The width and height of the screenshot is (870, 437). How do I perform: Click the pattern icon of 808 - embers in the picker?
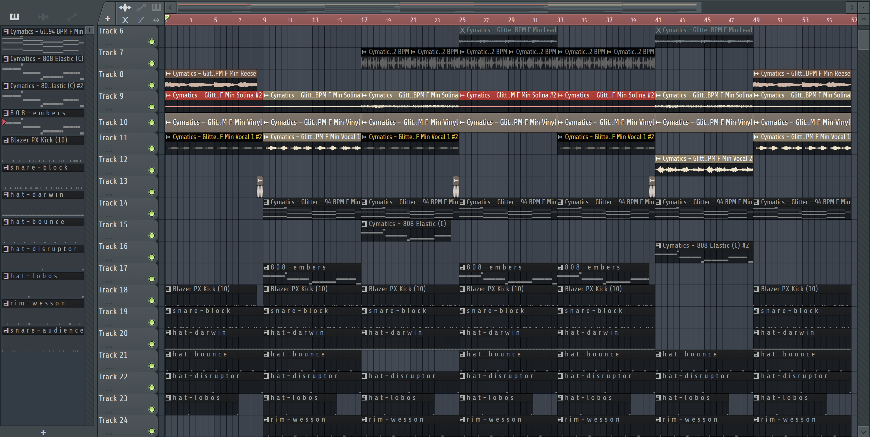[x=6, y=113]
